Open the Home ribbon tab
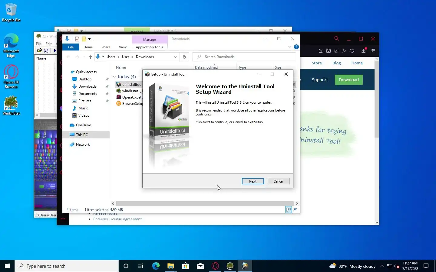The width and height of the screenshot is (436, 272). (88, 47)
